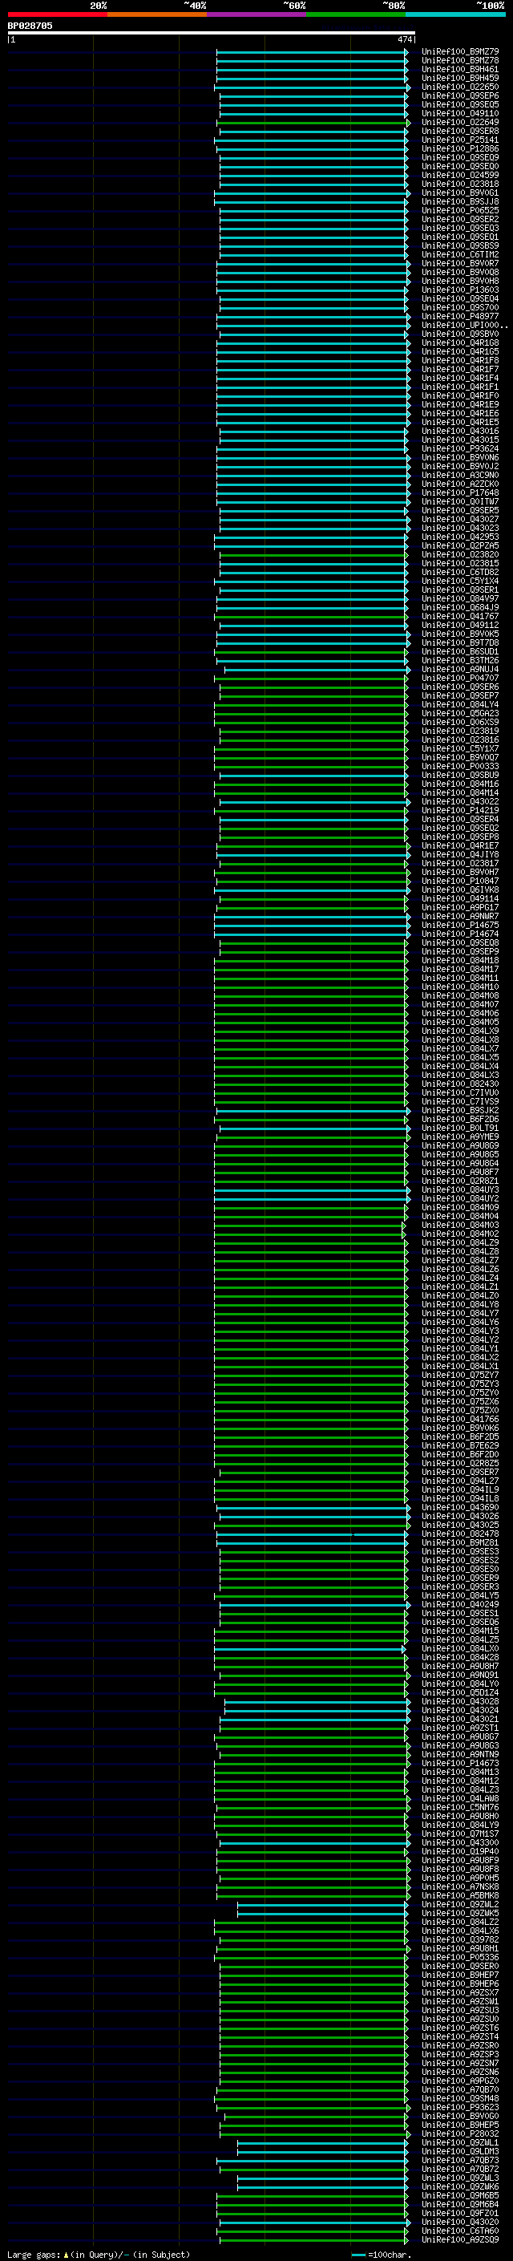Screen dimensions: 513x2261
Task: Select the UniRef100_P48977 label
Action: (459, 317)
